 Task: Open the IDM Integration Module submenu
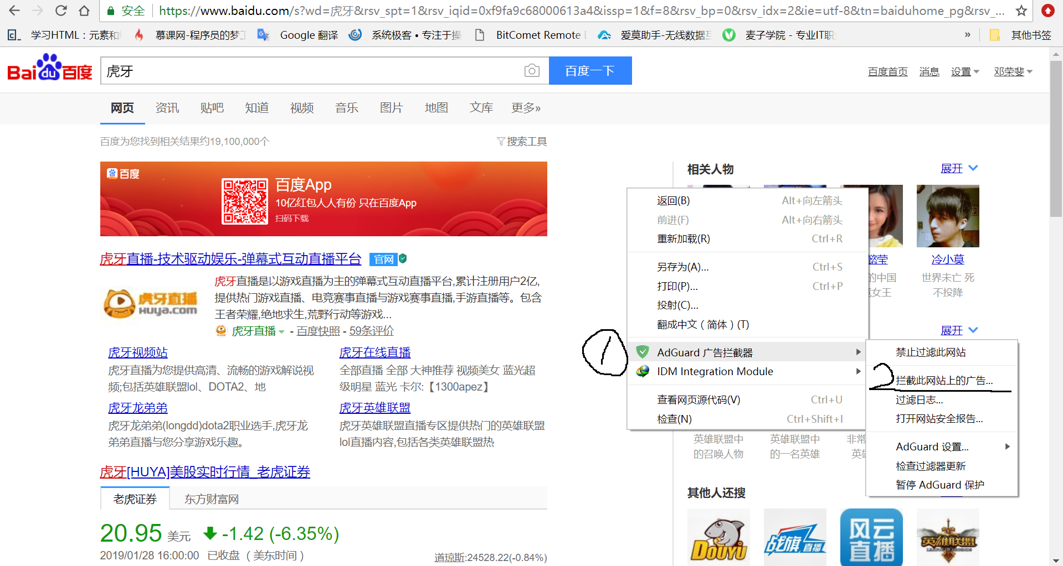(748, 371)
